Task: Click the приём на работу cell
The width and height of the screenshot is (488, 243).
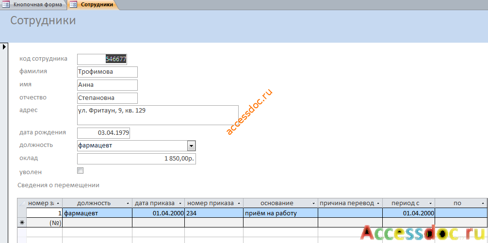Action: click(x=281, y=213)
